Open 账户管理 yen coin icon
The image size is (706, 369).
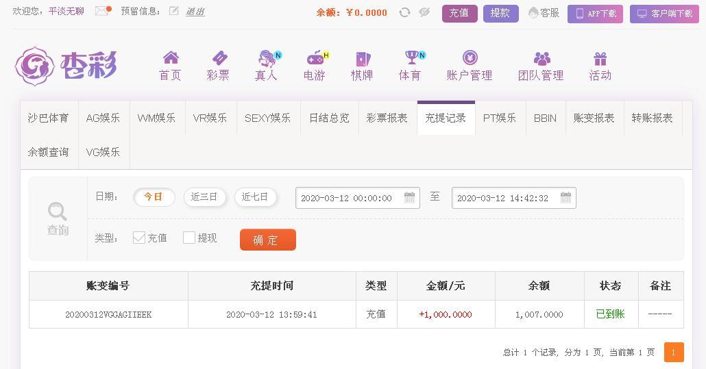(470, 58)
